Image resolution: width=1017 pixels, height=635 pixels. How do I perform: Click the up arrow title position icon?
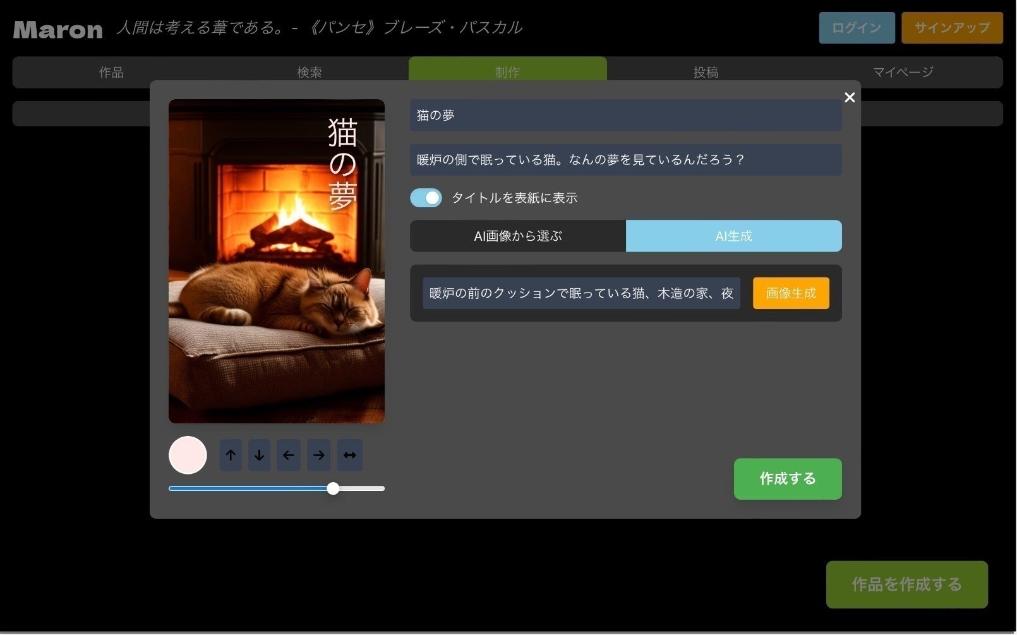click(231, 455)
